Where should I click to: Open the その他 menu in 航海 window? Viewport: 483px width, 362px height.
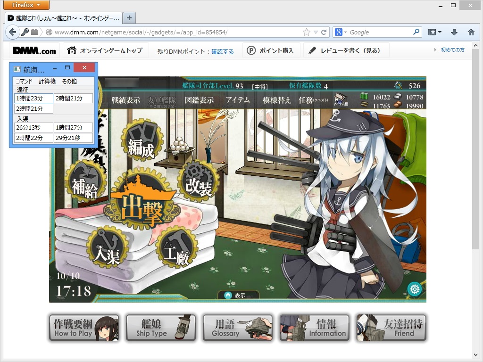click(69, 81)
